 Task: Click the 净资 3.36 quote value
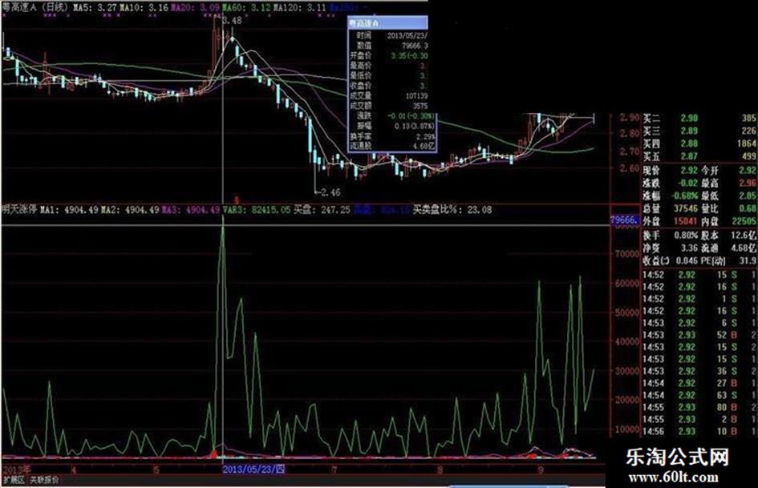coord(689,248)
